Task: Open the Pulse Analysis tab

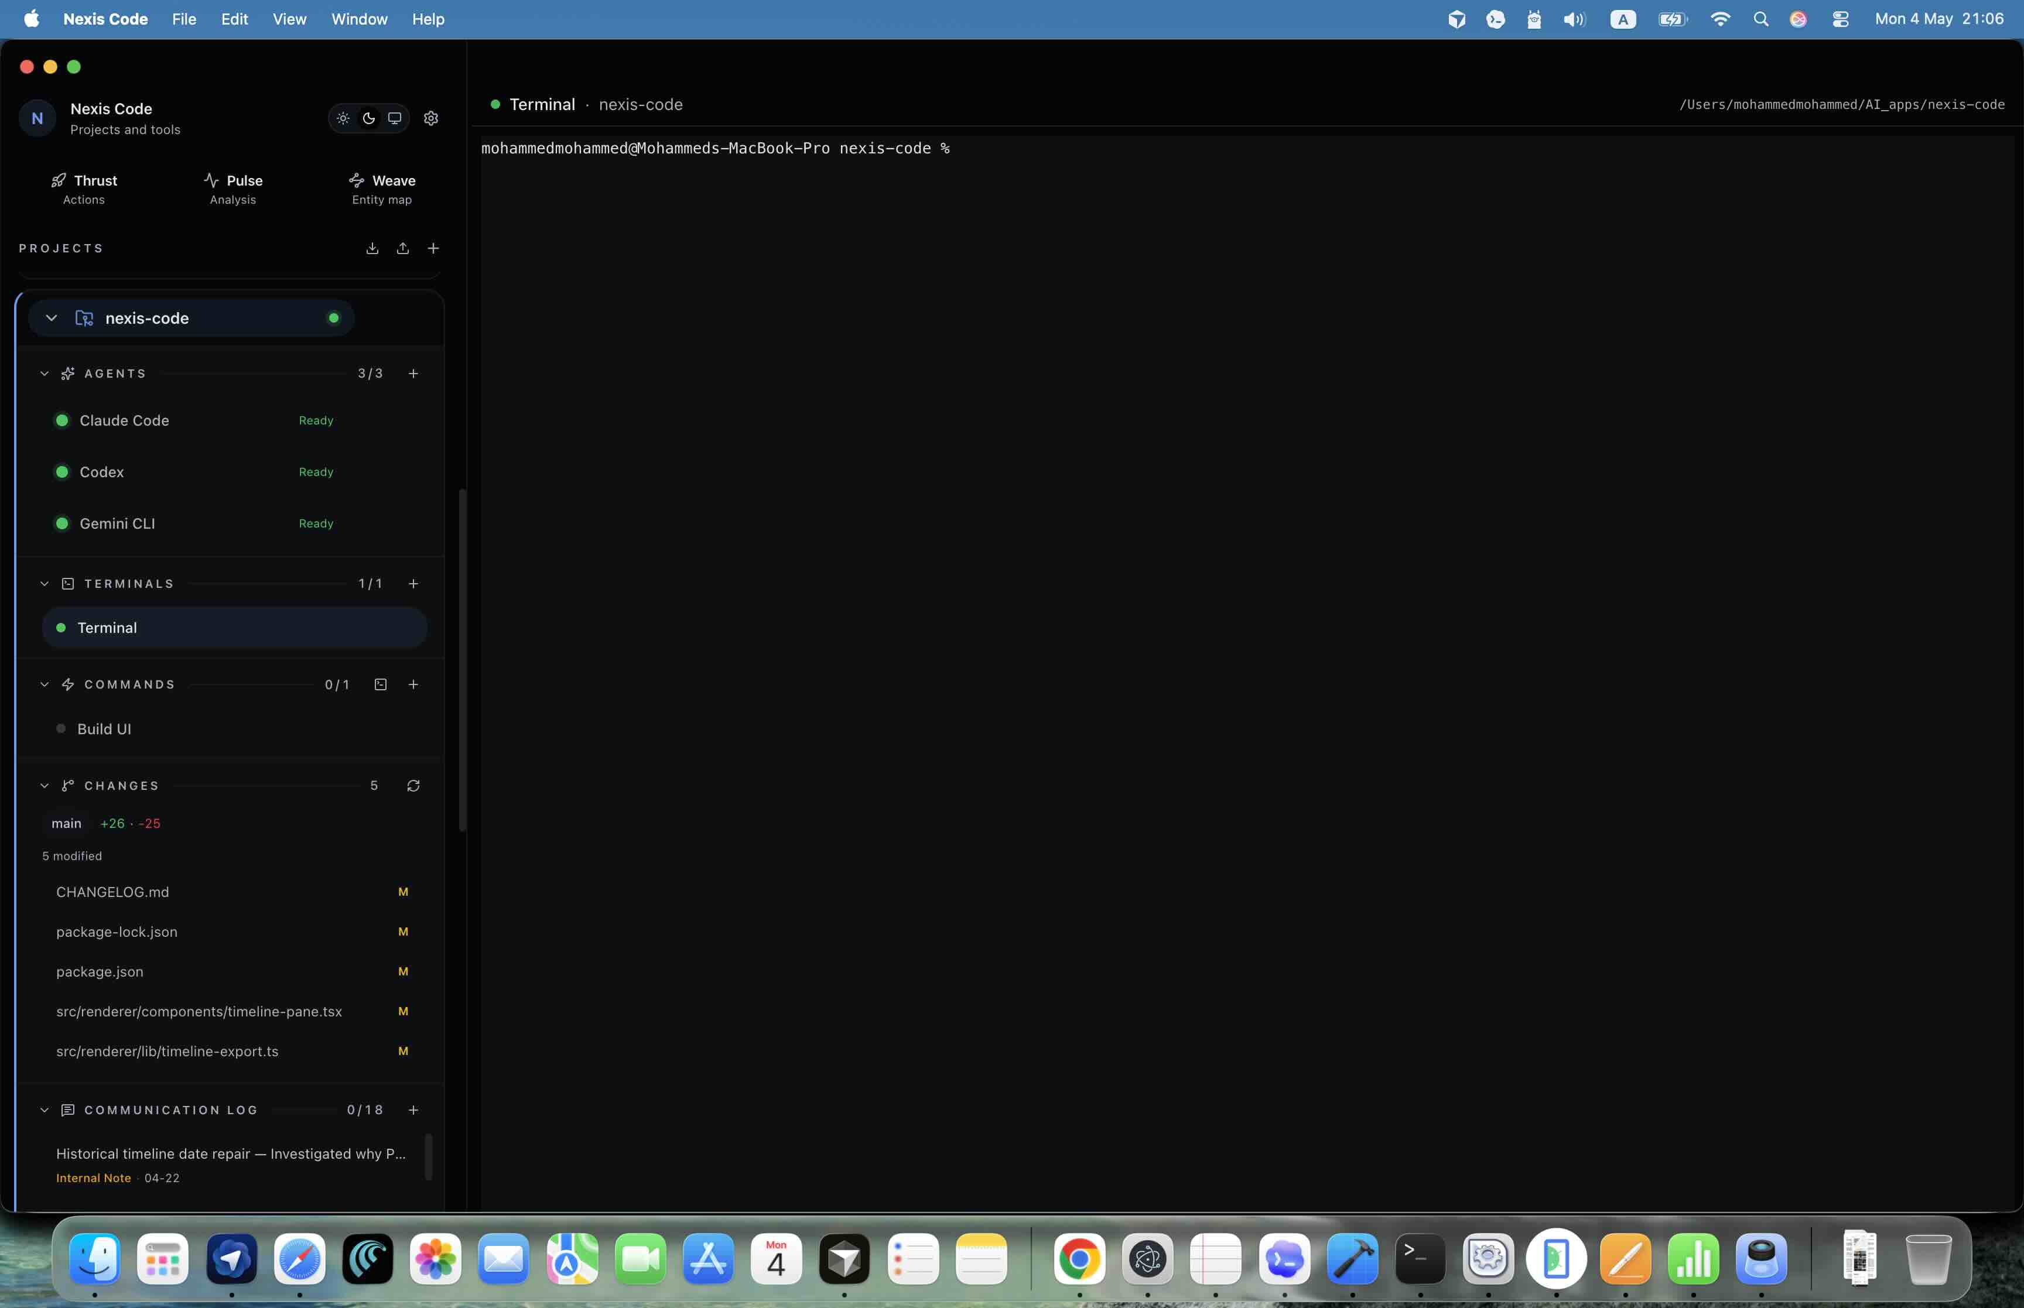Action: coord(233,189)
